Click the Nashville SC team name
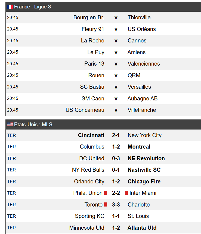The image size is (201, 234). pyautogui.click(x=144, y=170)
